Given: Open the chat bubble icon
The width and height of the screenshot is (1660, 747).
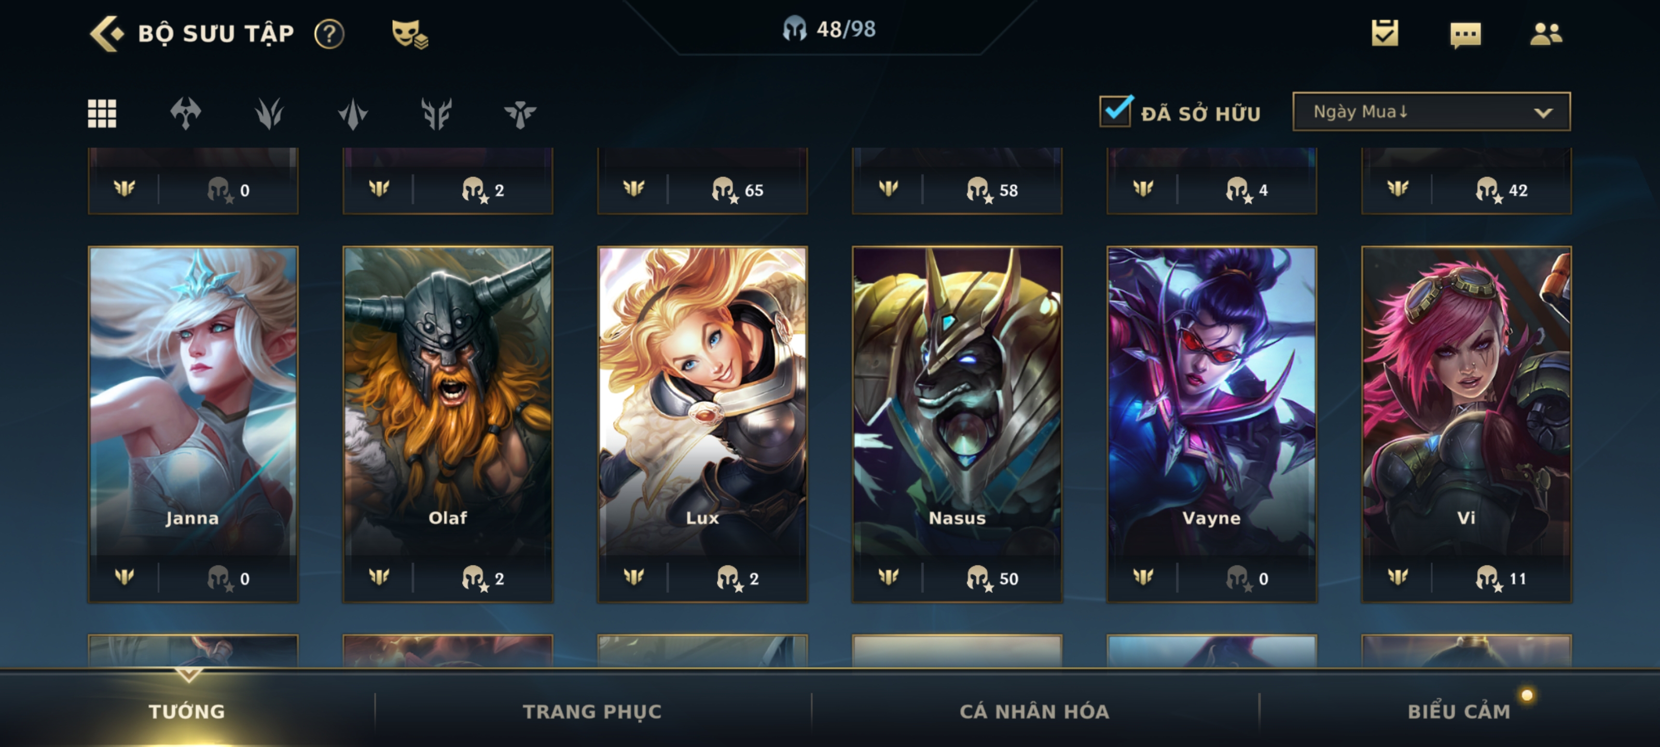Looking at the screenshot, I should click(x=1465, y=34).
